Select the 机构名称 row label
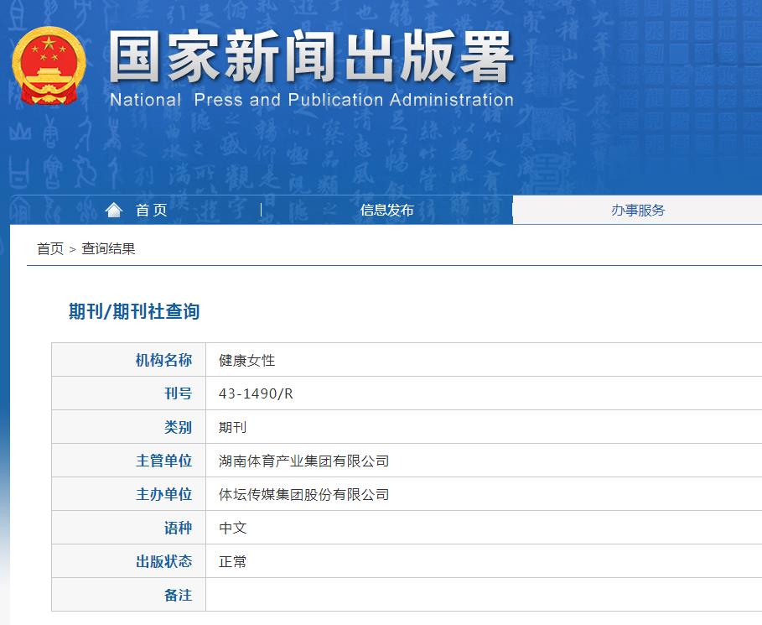 [x=164, y=359]
